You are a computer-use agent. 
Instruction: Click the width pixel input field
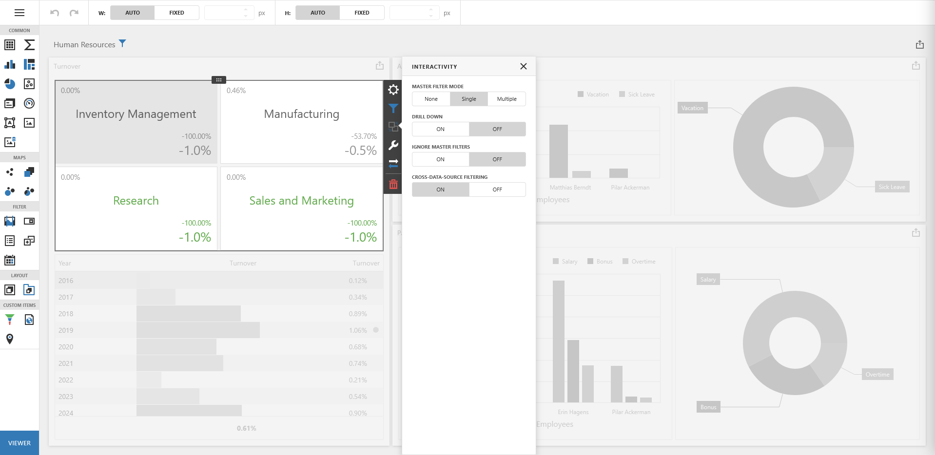click(x=223, y=13)
